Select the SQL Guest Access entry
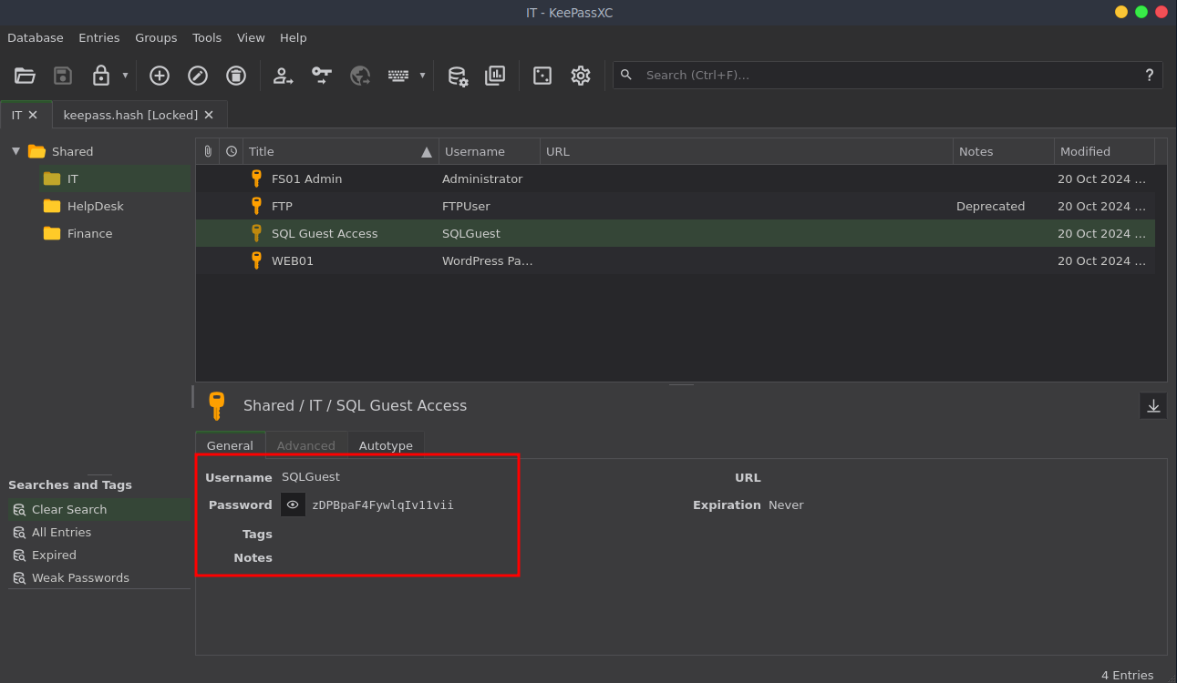Viewport: 1177px width, 683px height. (676, 233)
